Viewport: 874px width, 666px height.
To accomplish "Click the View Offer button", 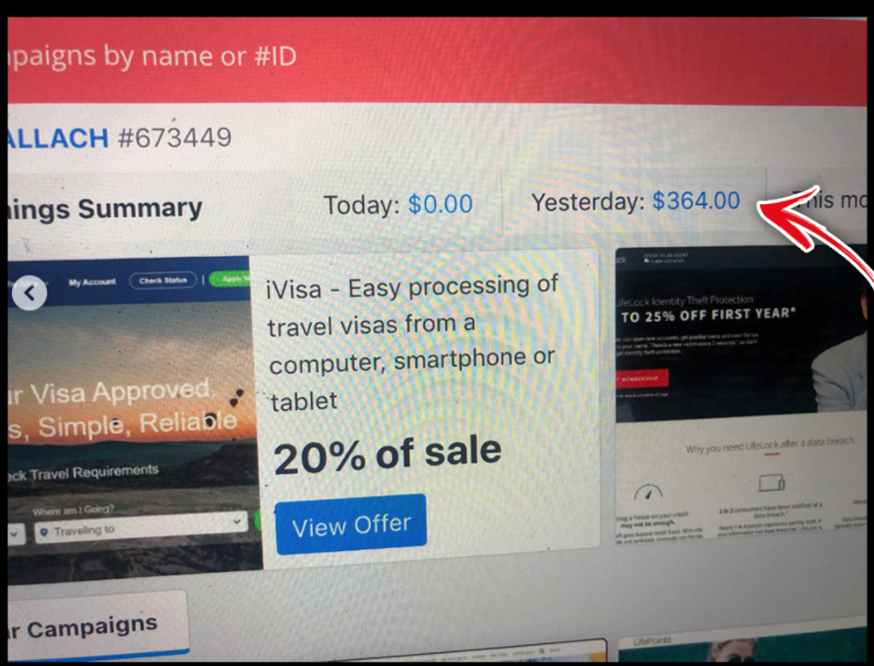I will [x=351, y=524].
